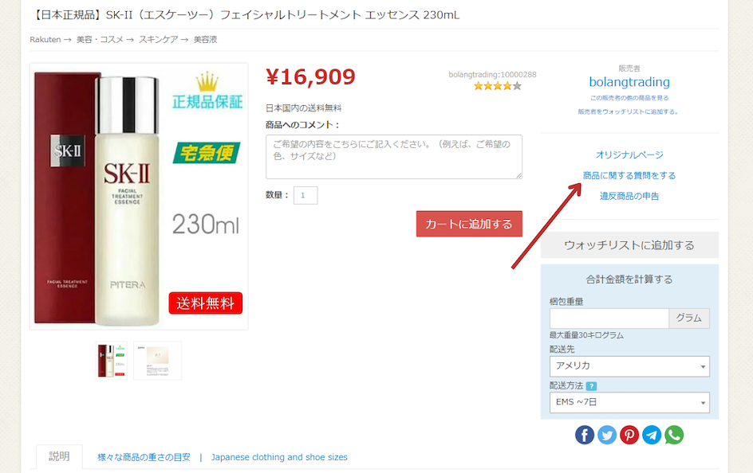Share the product on Twitter
Viewport: 753px width, 473px height.
pyautogui.click(x=607, y=435)
